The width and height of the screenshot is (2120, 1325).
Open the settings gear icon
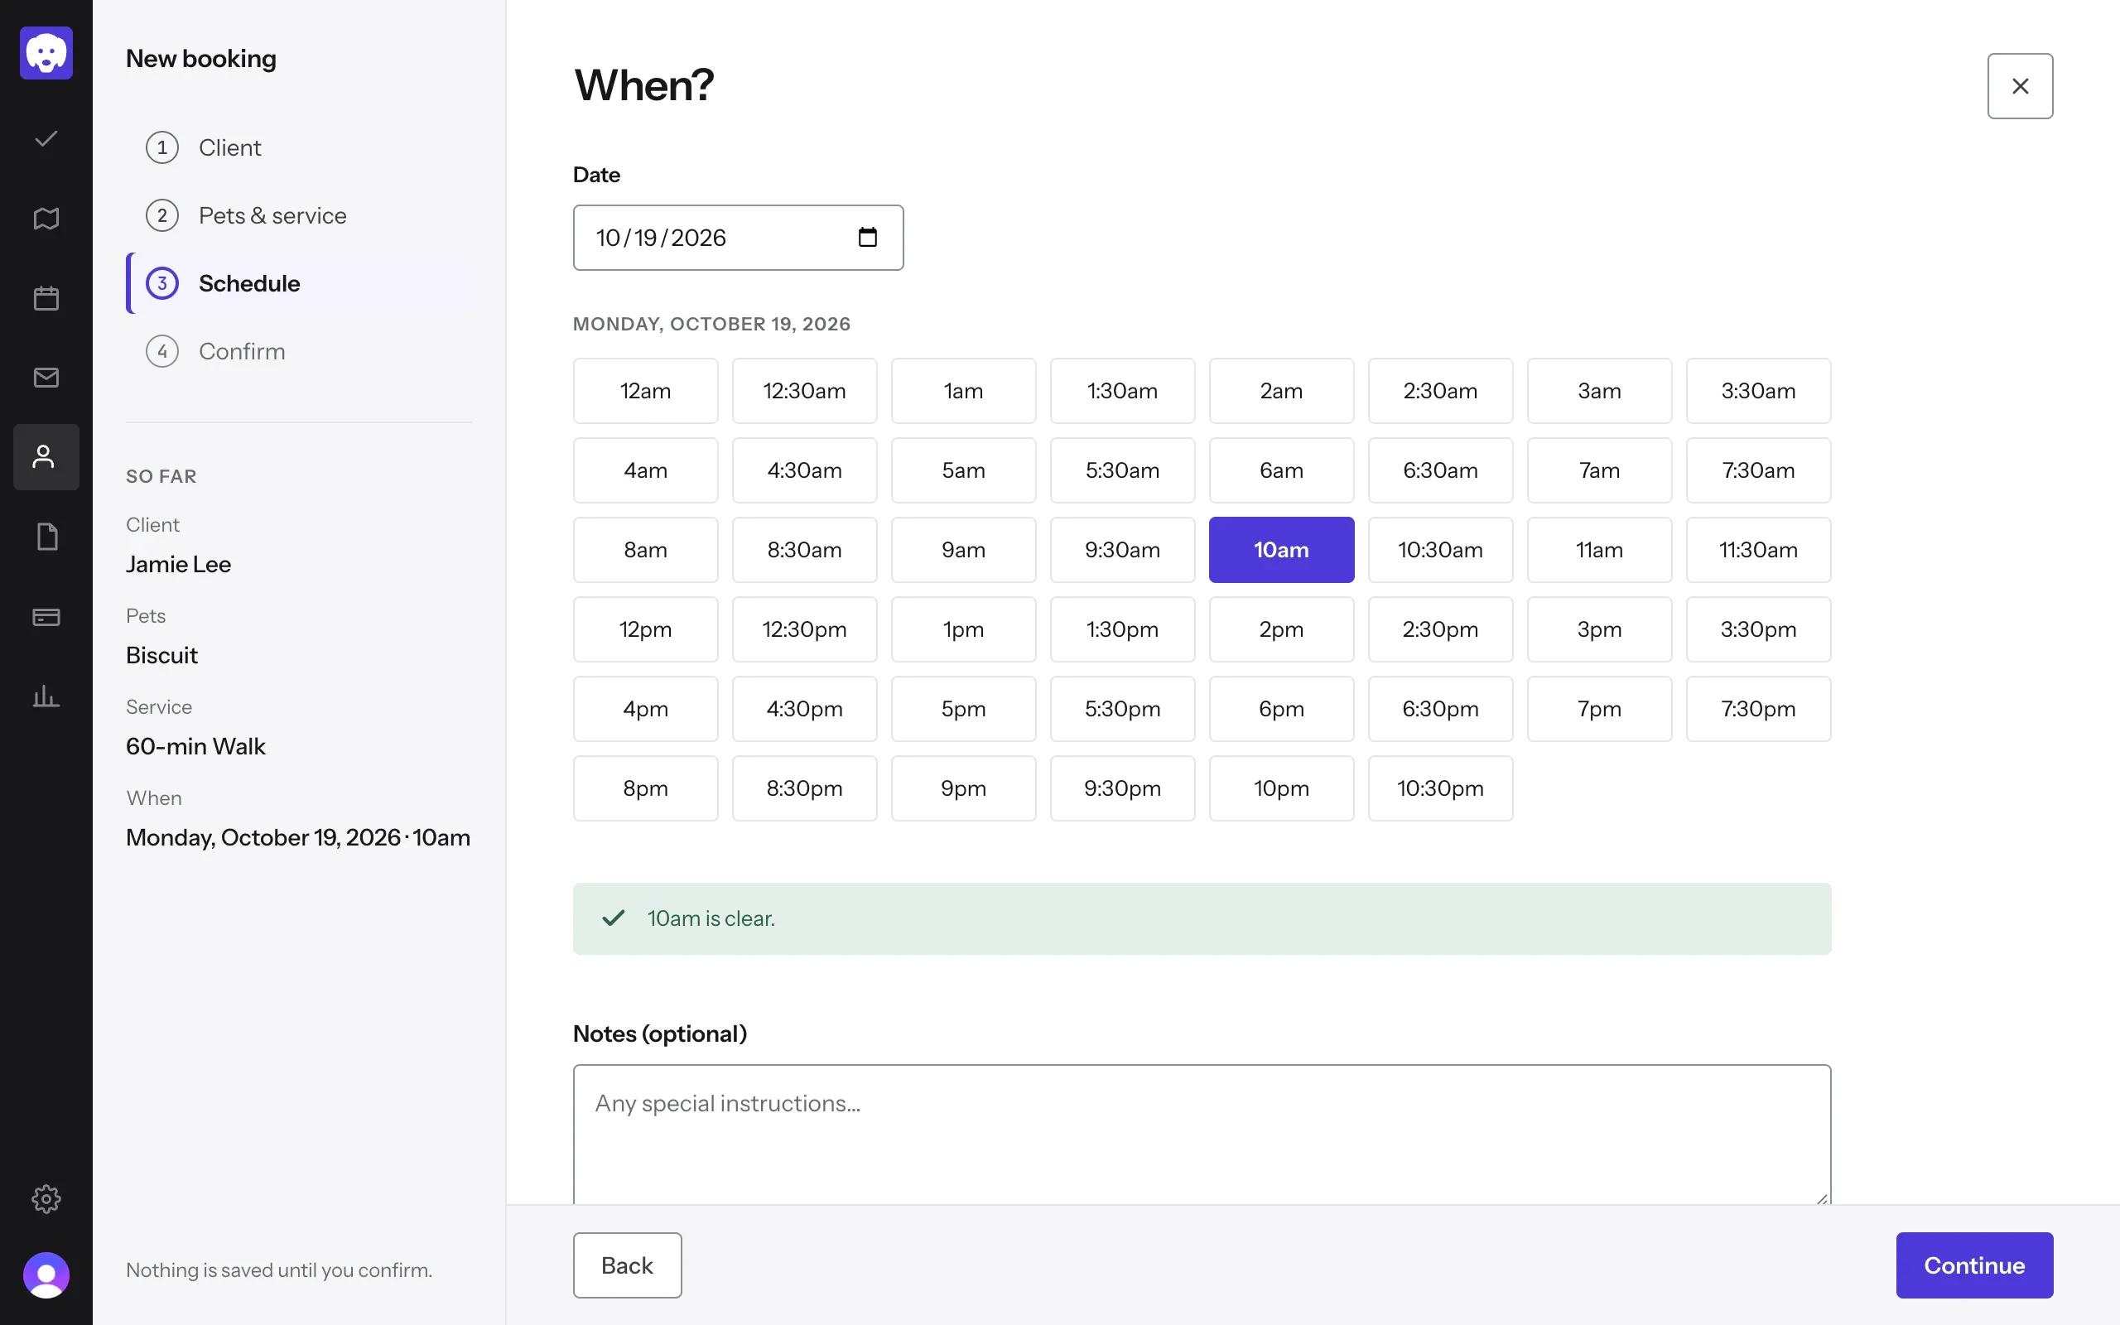[46, 1199]
